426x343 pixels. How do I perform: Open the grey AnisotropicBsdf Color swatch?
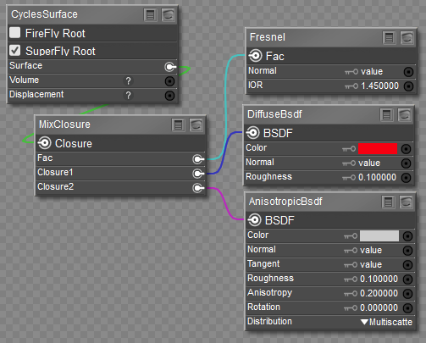pyautogui.click(x=379, y=236)
